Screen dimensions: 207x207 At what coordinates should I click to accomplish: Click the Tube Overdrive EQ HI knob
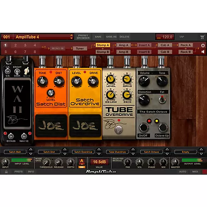tap(127, 95)
